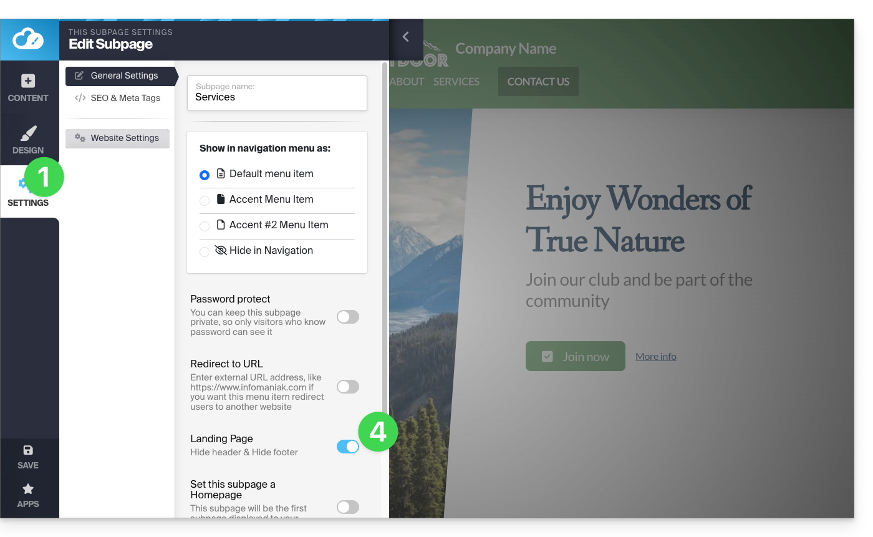Viewport: 873px width, 537px height.
Task: Open the Design brush icon
Action: [x=28, y=133]
